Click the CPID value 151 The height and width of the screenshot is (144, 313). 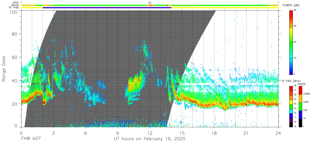tap(150, 3)
